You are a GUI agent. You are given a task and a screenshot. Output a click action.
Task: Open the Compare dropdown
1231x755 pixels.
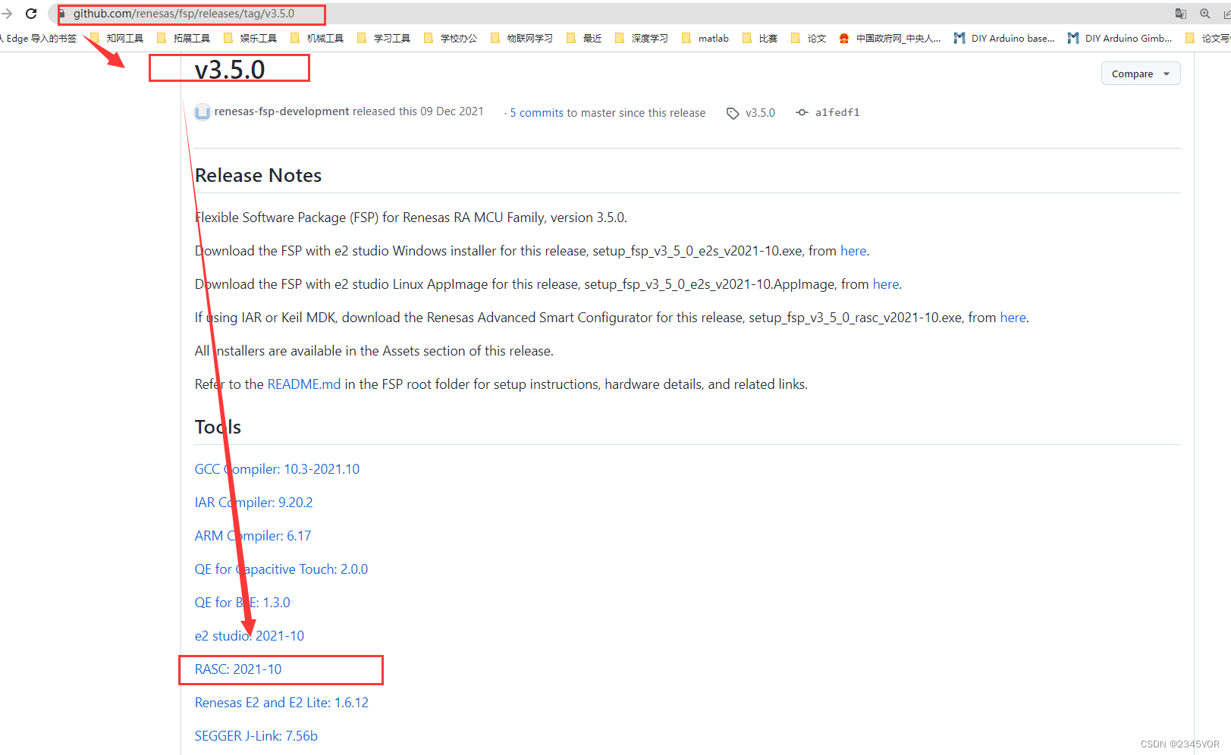point(1141,74)
